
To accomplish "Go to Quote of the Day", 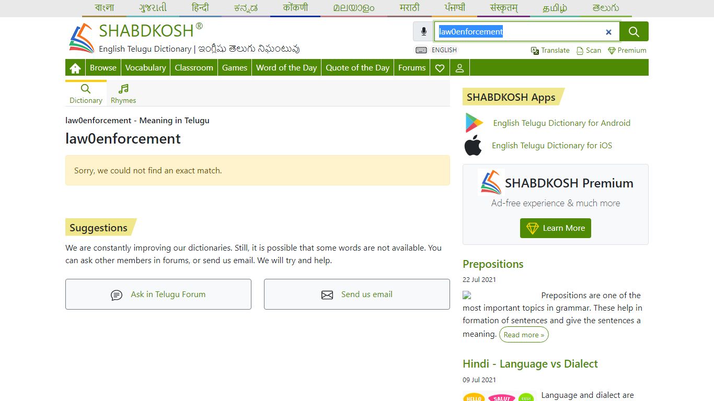I will [358, 68].
